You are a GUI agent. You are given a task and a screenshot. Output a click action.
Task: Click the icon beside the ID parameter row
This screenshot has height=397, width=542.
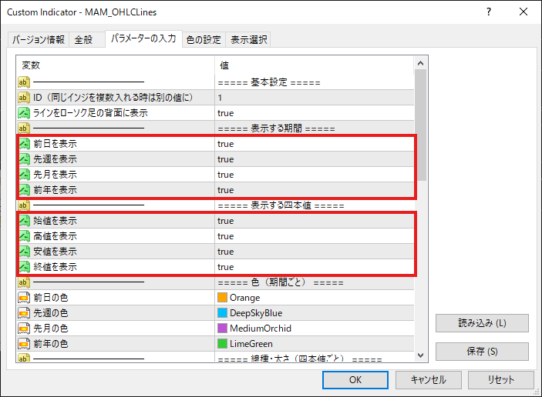24,98
